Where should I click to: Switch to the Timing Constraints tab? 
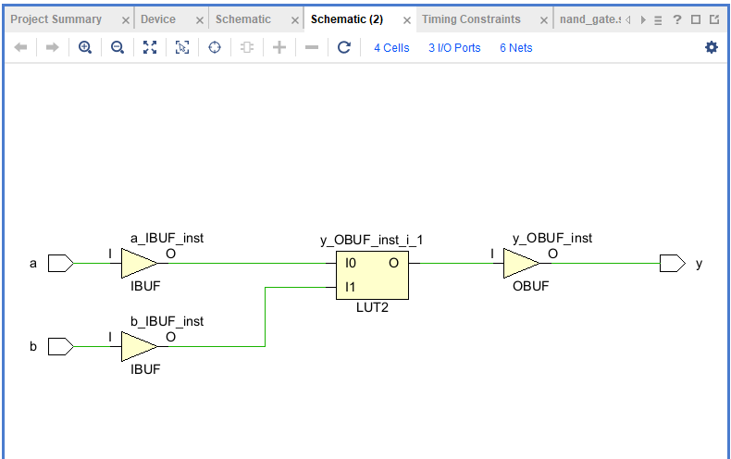click(x=471, y=19)
